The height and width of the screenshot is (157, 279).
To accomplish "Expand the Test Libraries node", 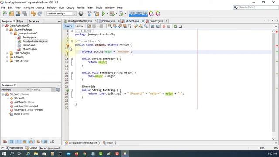I will point(7,61).
